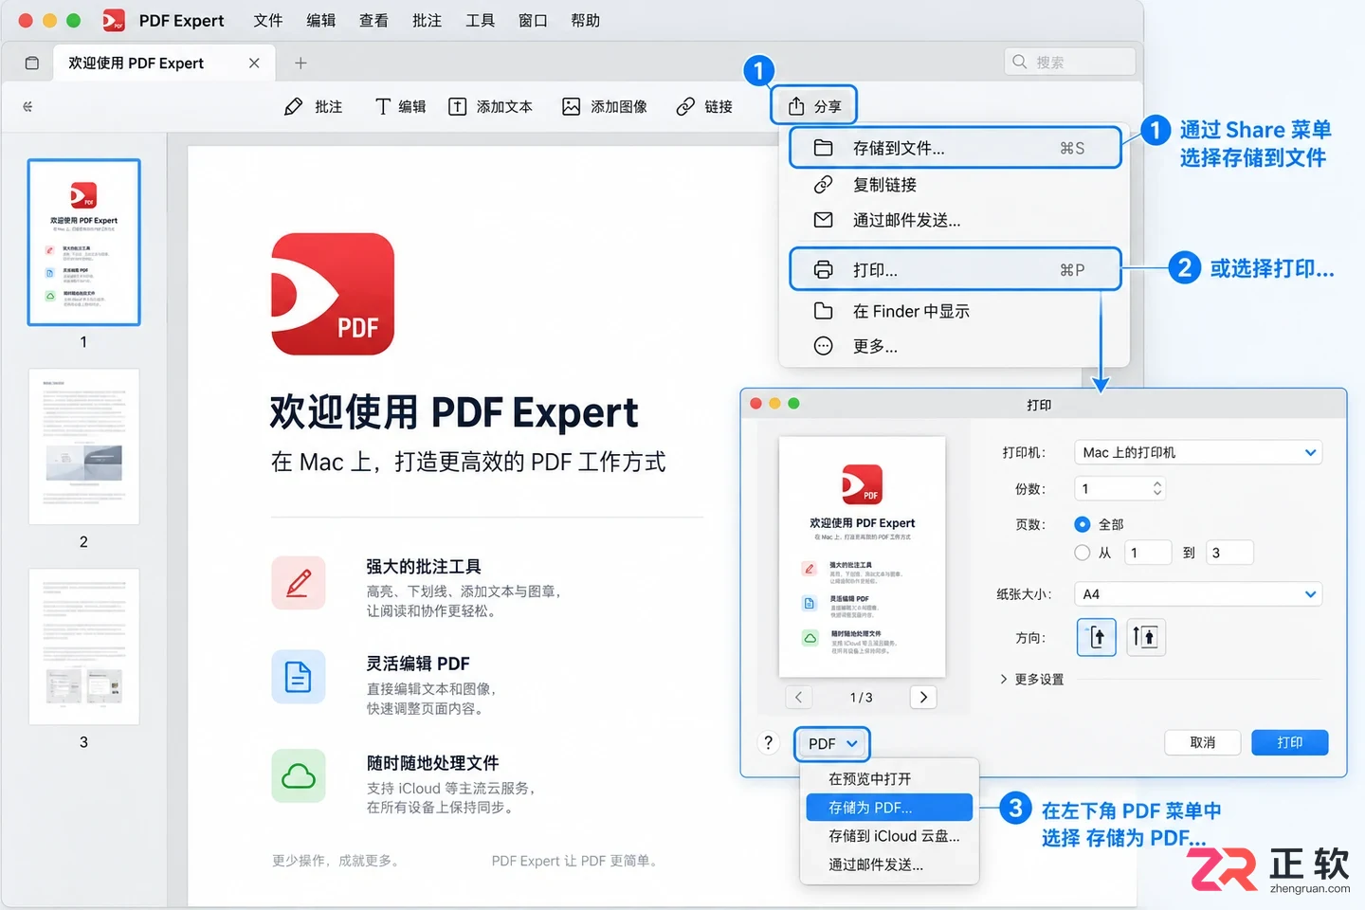The height and width of the screenshot is (910, 1365).
Task: Click the 到 end page field
Action: [1229, 553]
